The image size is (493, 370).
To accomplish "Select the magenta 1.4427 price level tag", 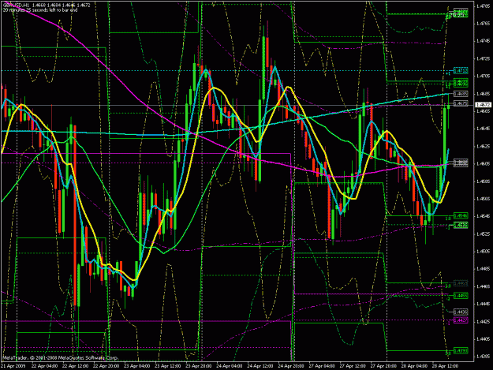I will click(461, 320).
